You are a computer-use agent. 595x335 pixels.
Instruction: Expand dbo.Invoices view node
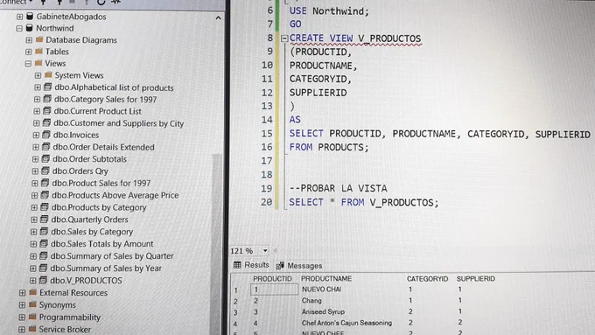pyautogui.click(x=36, y=135)
